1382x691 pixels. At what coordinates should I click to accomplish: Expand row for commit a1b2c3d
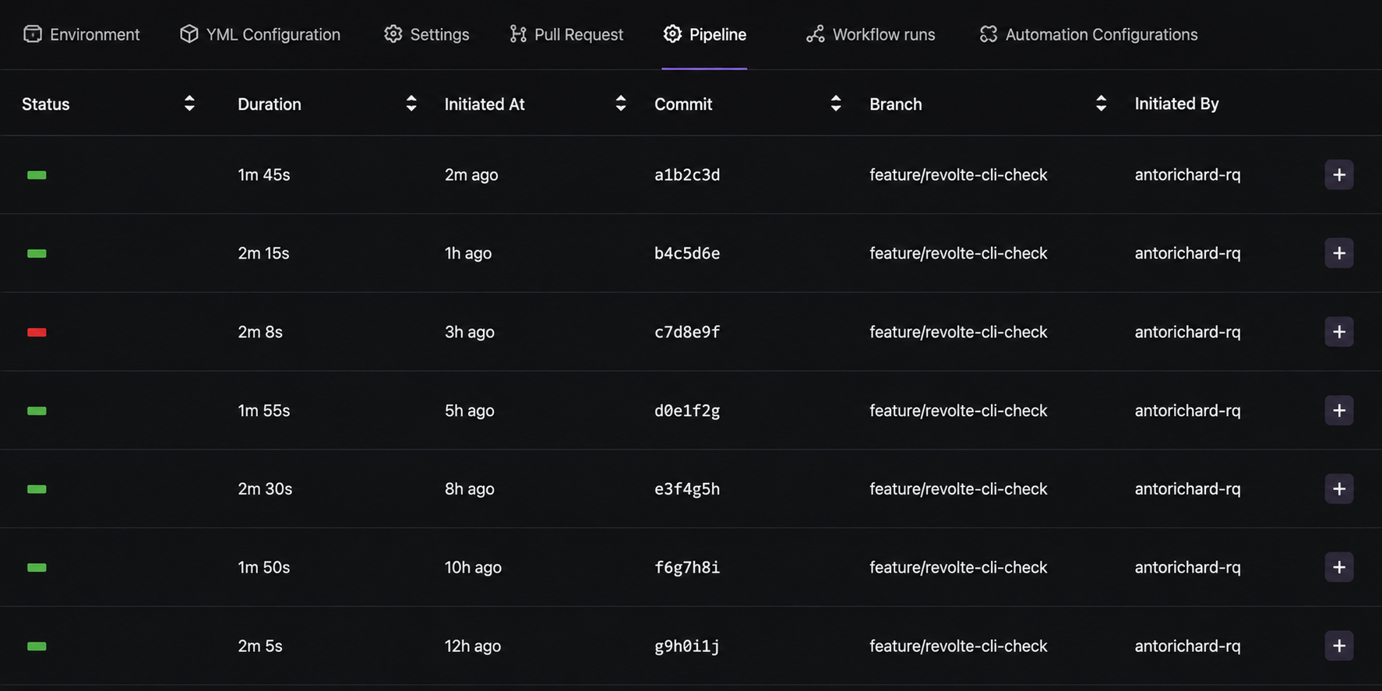click(1339, 175)
